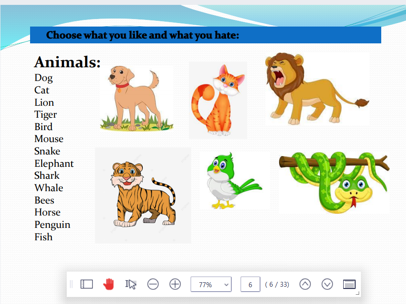The height and width of the screenshot is (304, 406).
Task: Click the word Elephant in the list
Action: coord(54,163)
